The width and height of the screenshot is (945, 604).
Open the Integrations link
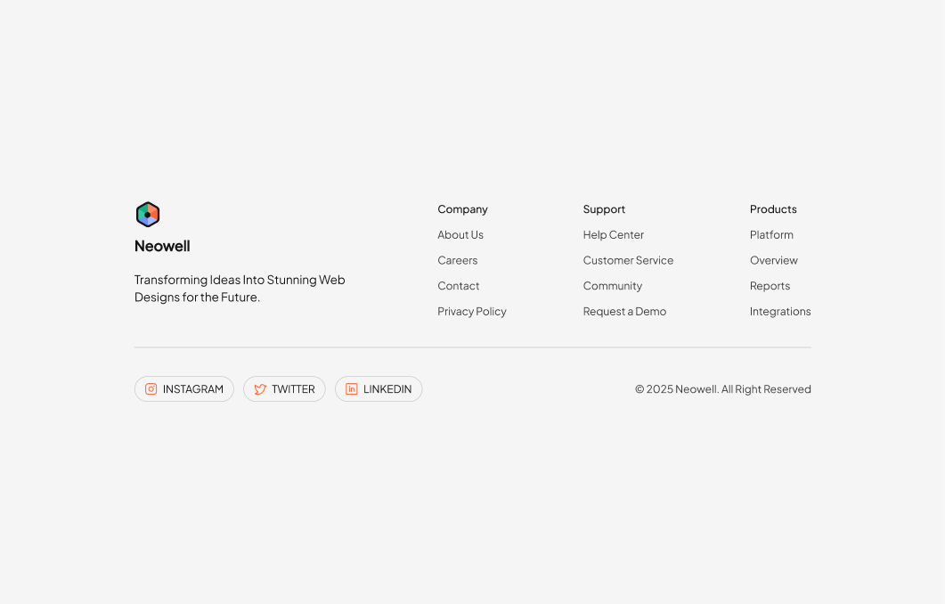[x=780, y=311]
